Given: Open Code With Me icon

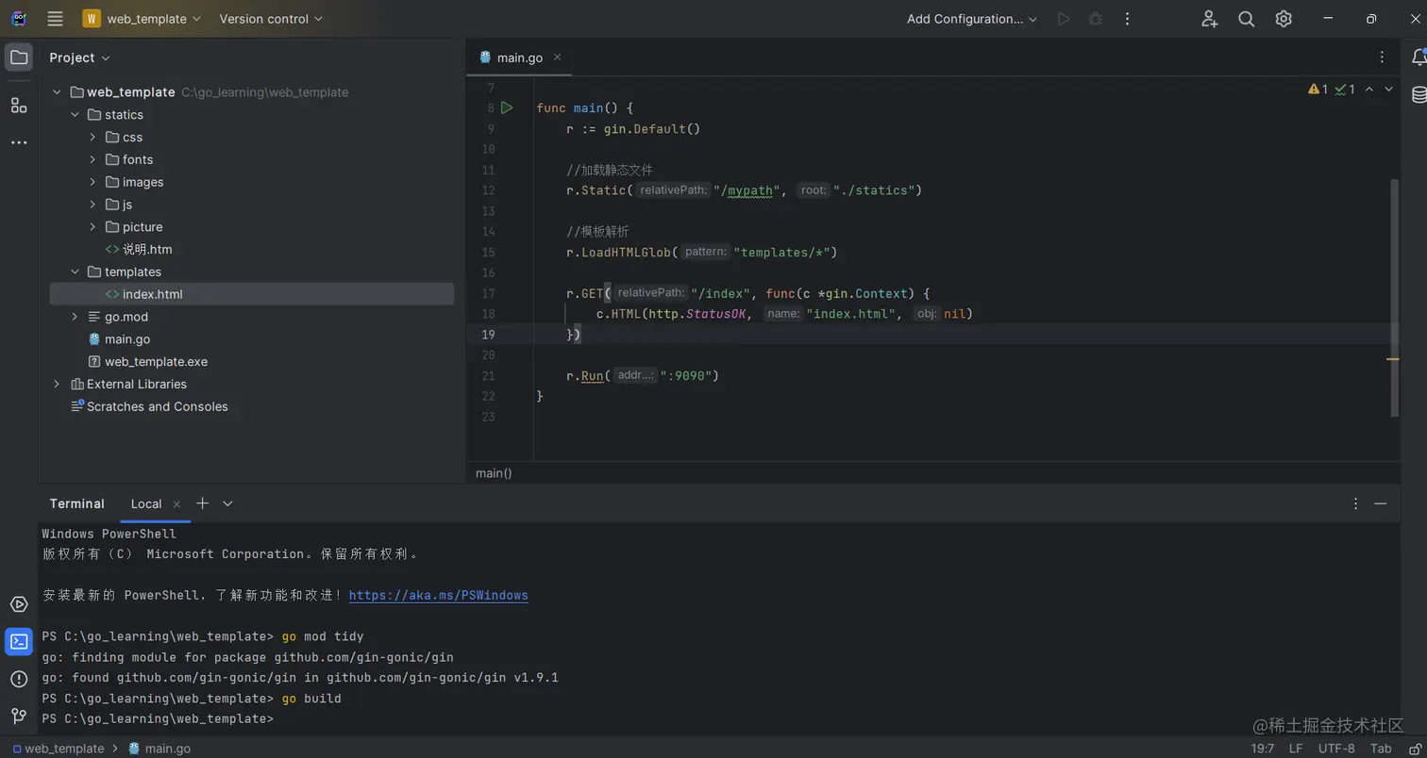Looking at the screenshot, I should coord(1209,19).
